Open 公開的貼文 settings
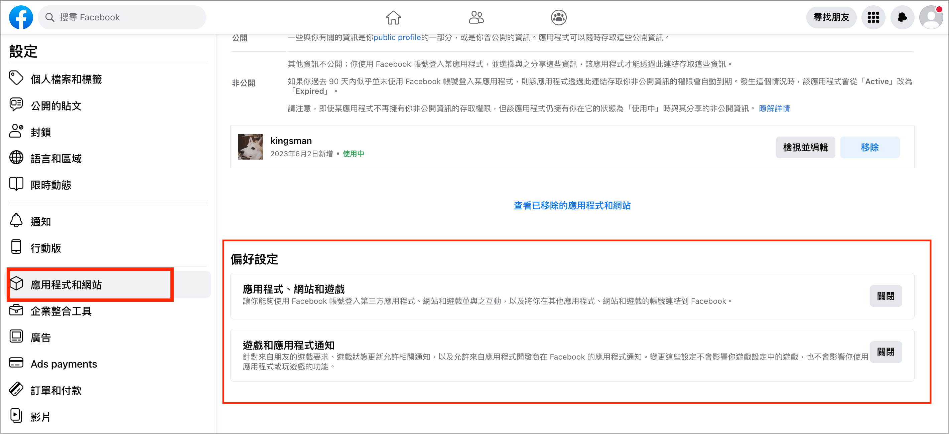 pos(108,105)
